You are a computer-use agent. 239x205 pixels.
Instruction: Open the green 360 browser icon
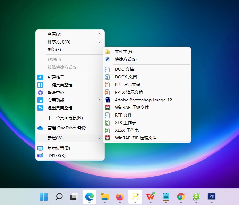coord(196,197)
